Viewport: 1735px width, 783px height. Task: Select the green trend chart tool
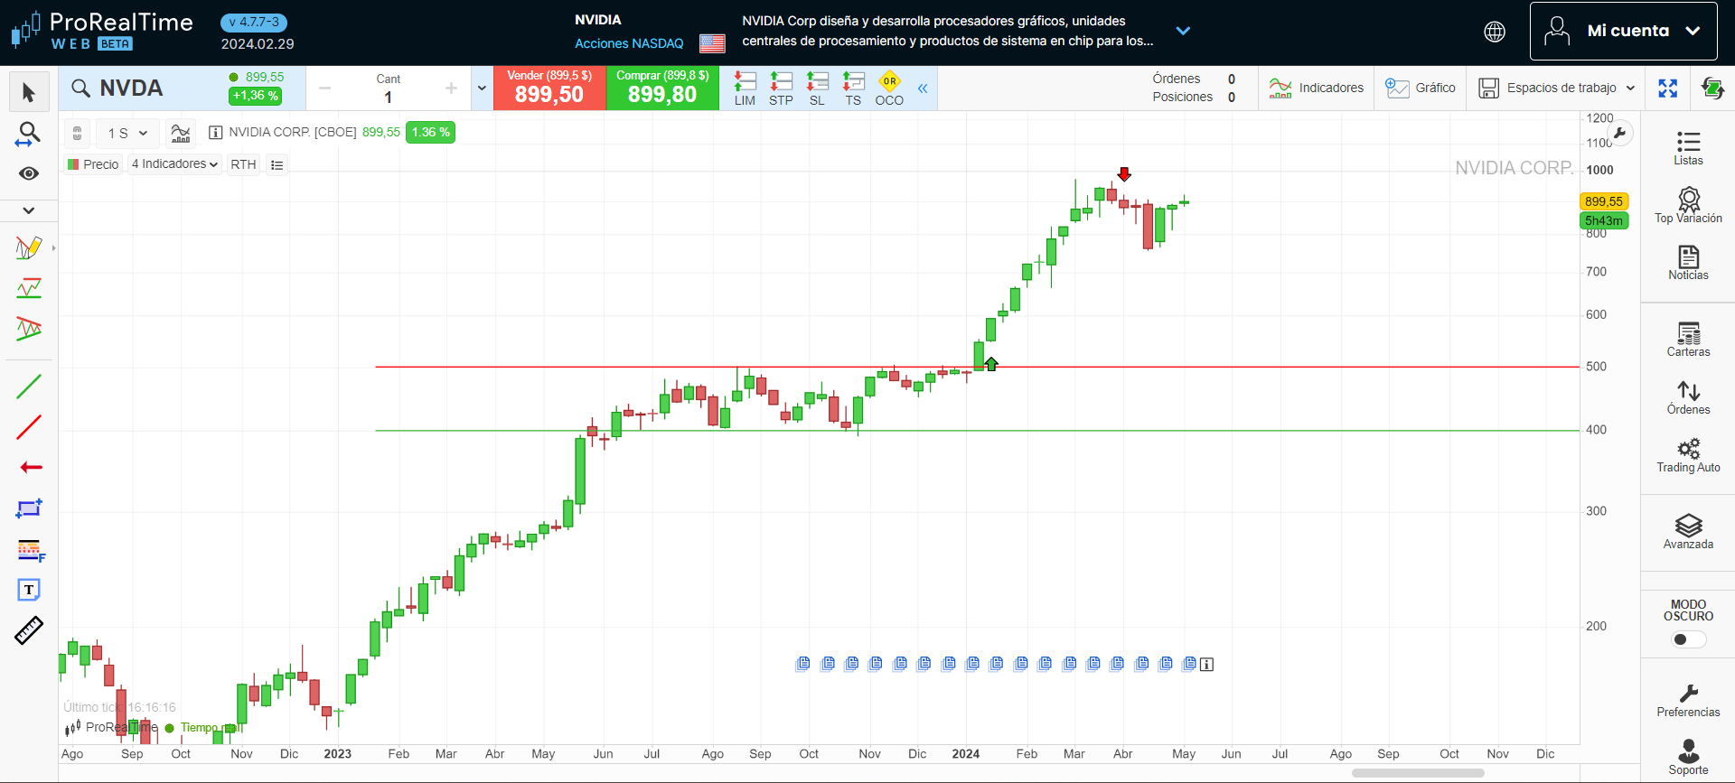29,289
